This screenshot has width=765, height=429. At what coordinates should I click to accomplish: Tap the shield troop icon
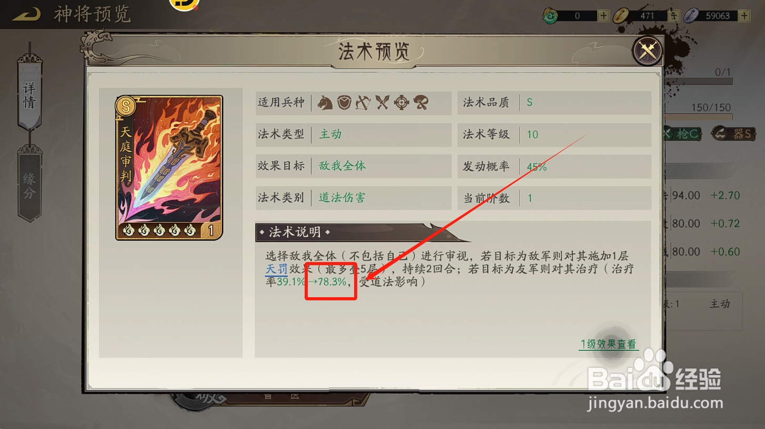point(344,102)
